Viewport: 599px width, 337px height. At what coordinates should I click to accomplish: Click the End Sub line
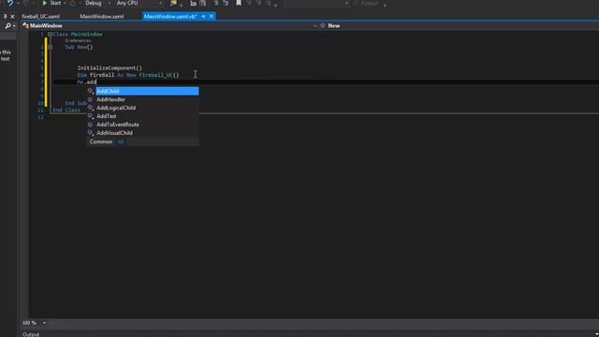[76, 103]
